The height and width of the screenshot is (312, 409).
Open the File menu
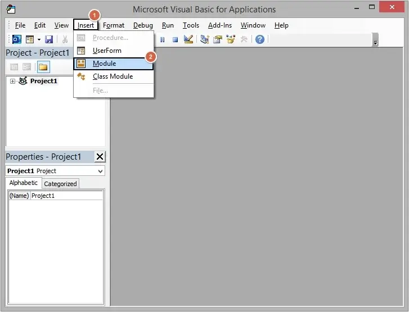pos(20,25)
